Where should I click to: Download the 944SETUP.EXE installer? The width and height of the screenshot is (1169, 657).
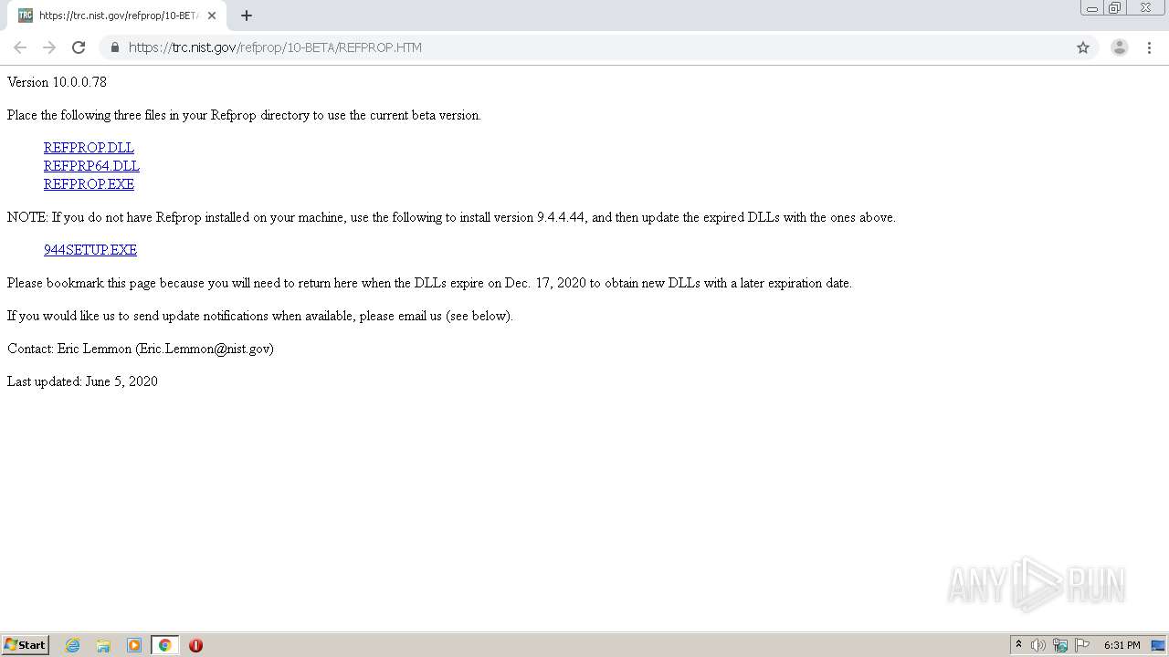point(90,250)
